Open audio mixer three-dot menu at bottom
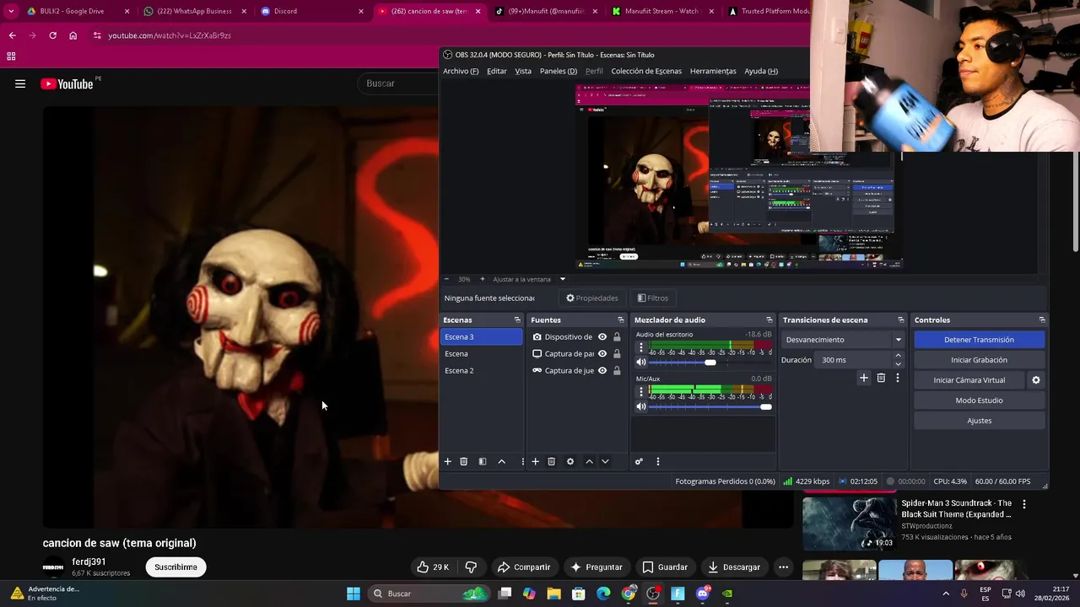 pos(658,461)
